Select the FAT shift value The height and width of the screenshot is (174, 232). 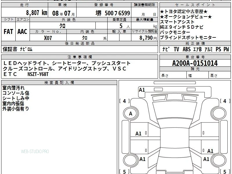pos(8,32)
